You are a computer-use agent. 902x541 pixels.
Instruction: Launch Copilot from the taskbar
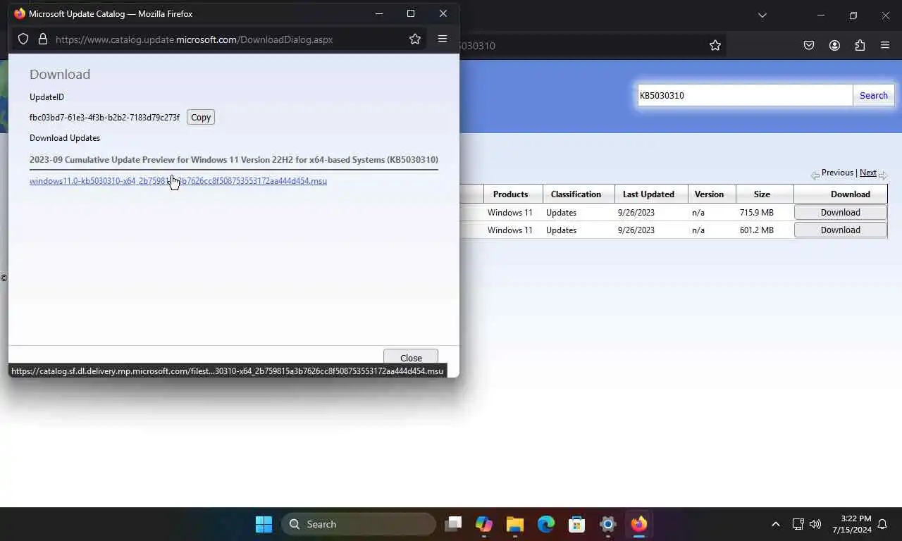[x=484, y=524]
